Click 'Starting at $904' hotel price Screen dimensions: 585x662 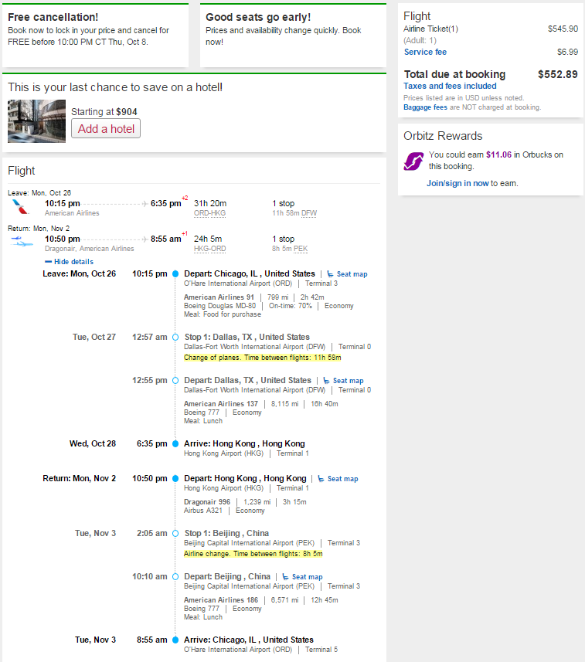click(104, 112)
